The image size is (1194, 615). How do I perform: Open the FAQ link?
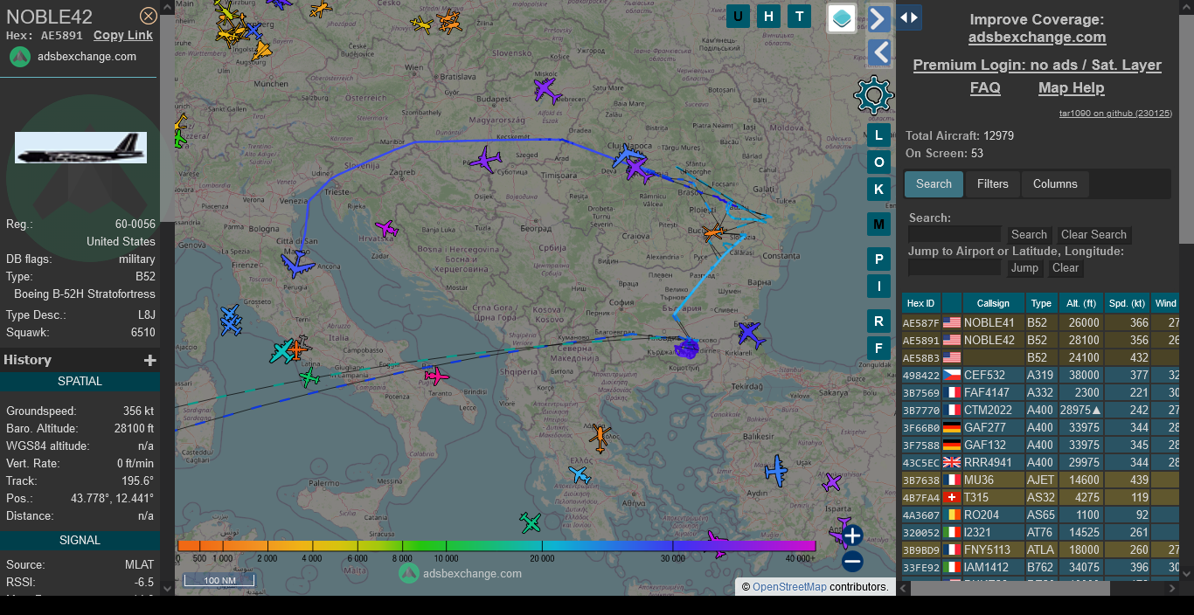(985, 88)
